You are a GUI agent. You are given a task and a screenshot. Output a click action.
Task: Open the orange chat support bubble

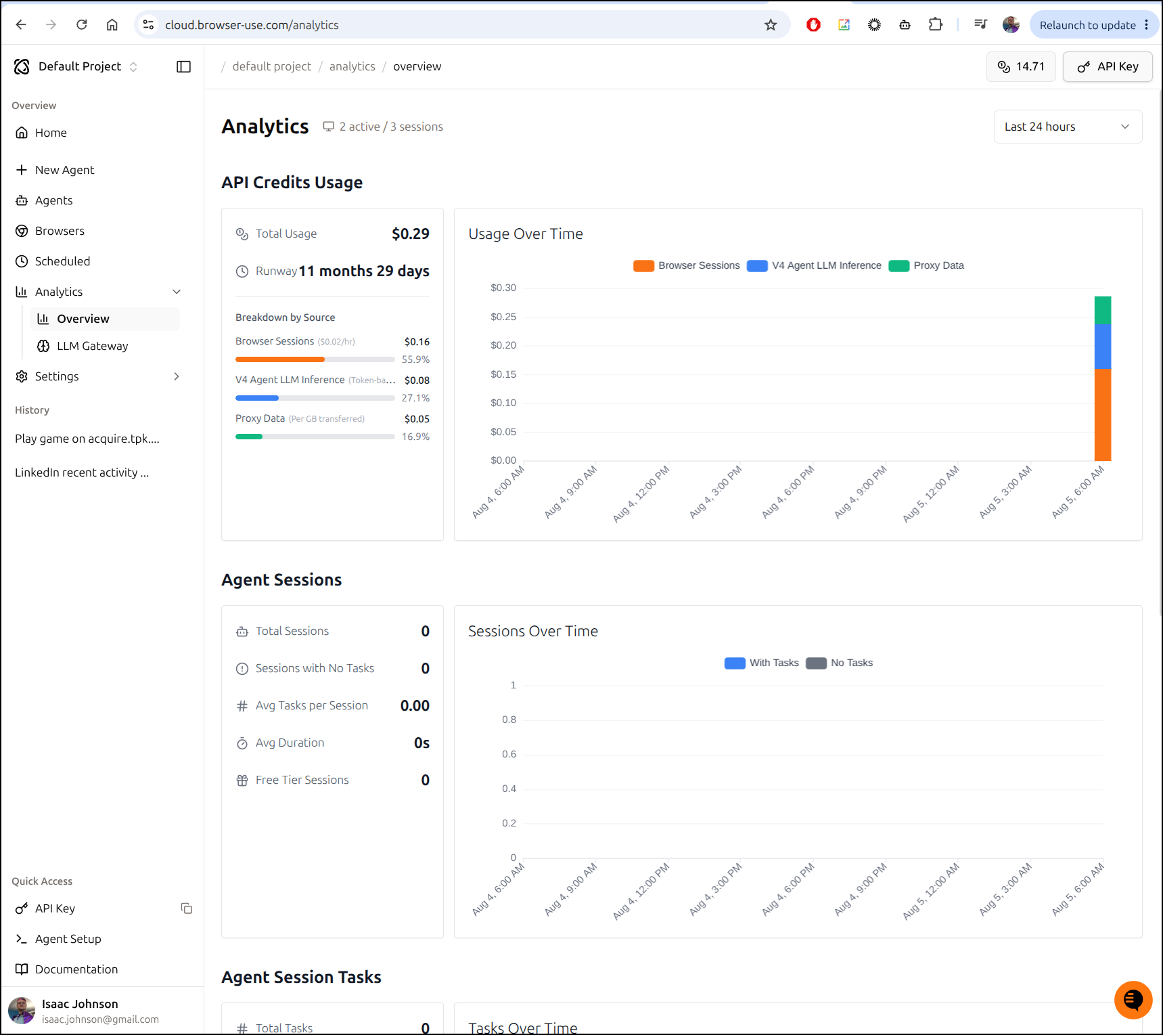tap(1133, 1000)
